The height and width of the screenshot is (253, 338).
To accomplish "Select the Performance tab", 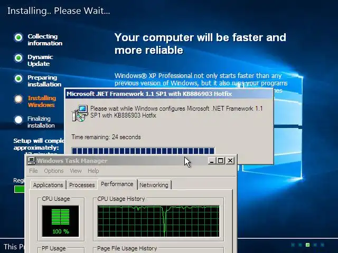I will coord(117,184).
